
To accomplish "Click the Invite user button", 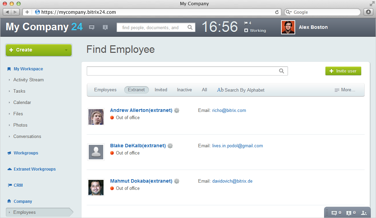I will (x=343, y=71).
